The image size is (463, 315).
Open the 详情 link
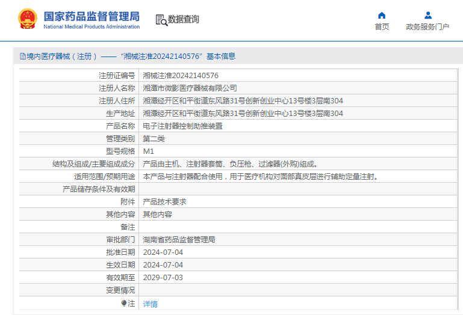pos(151,304)
